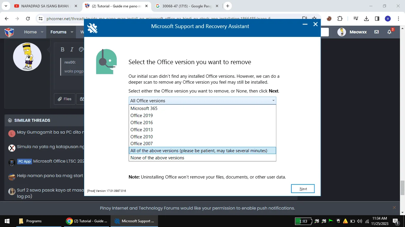This screenshot has width=405, height=227.
Task: Open the volume speaker tray icon
Action: pos(360,221)
